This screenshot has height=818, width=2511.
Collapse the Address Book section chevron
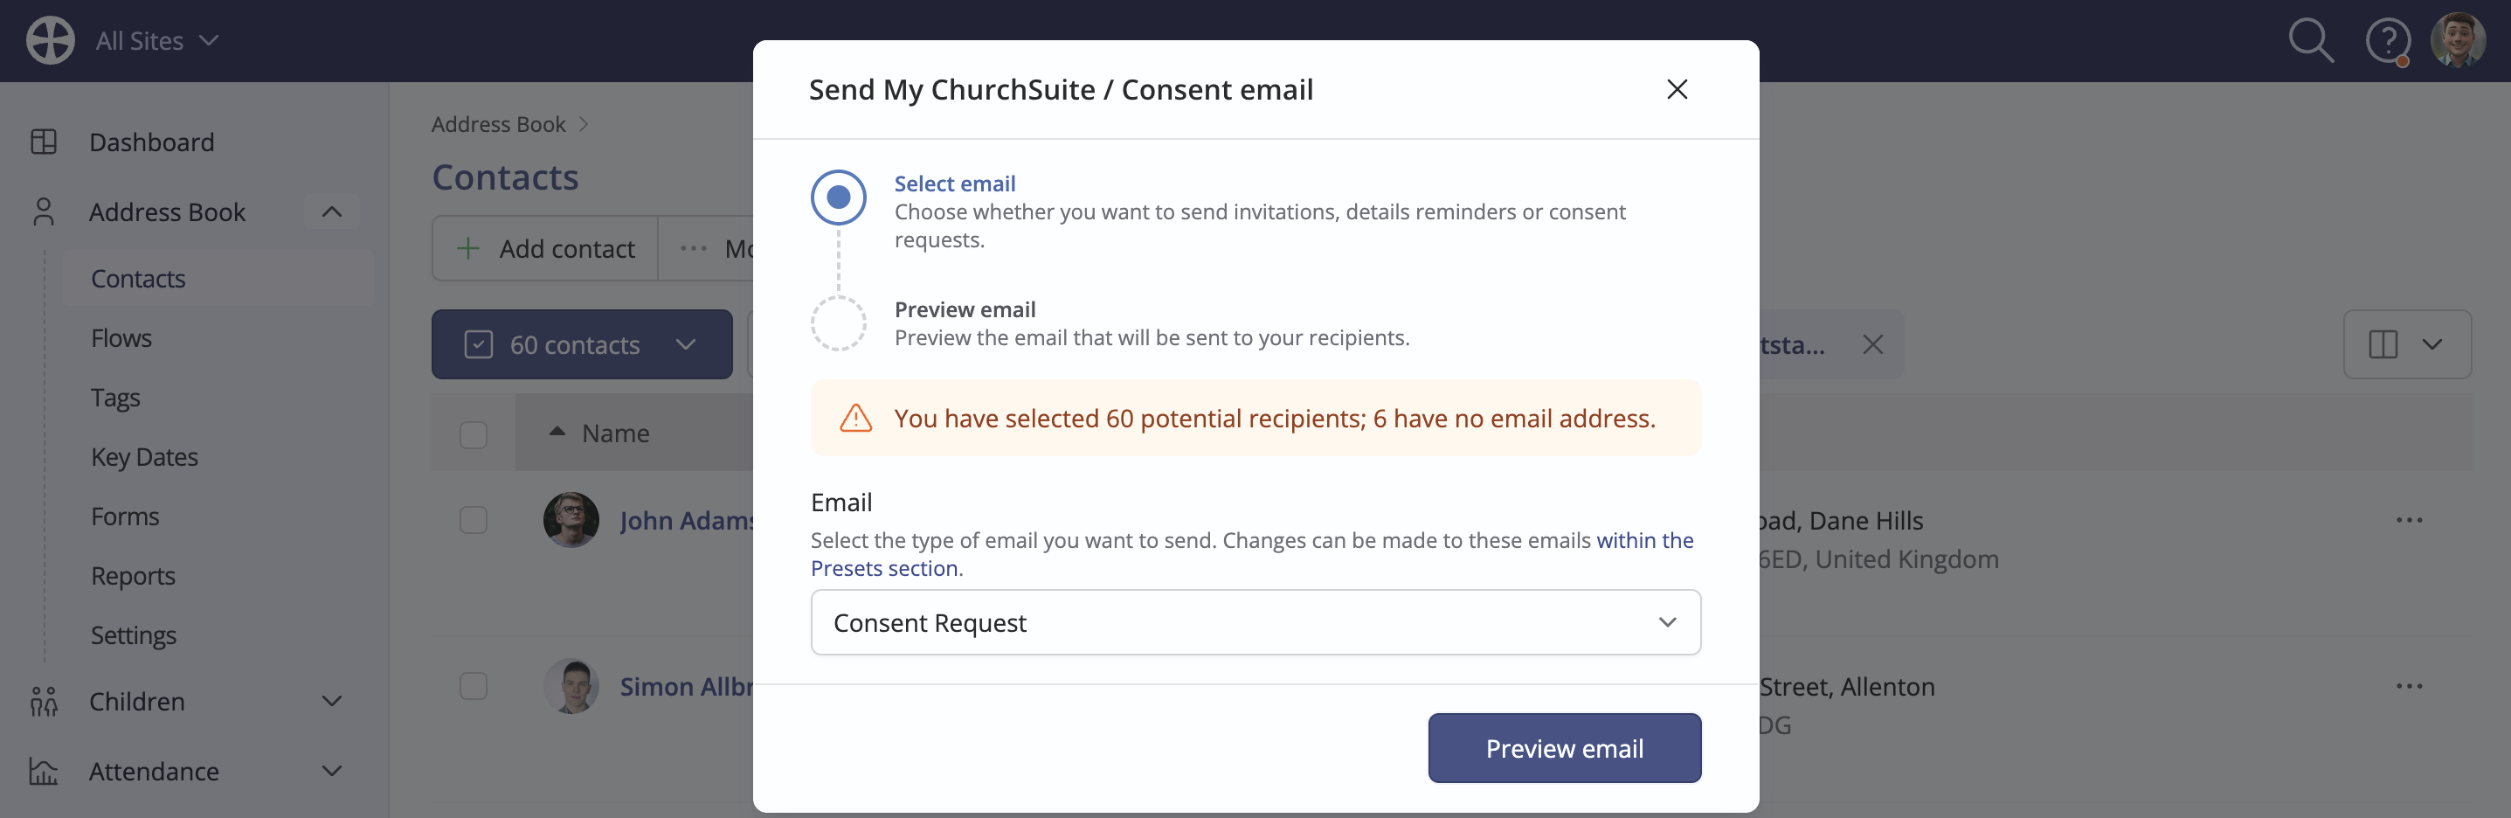[331, 211]
